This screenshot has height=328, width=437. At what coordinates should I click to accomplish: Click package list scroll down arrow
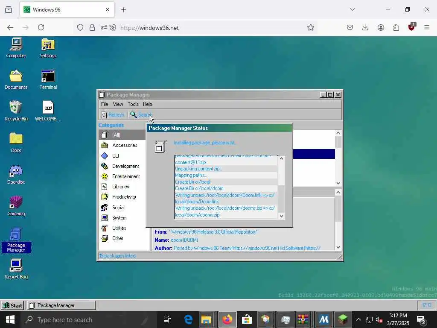click(338, 183)
